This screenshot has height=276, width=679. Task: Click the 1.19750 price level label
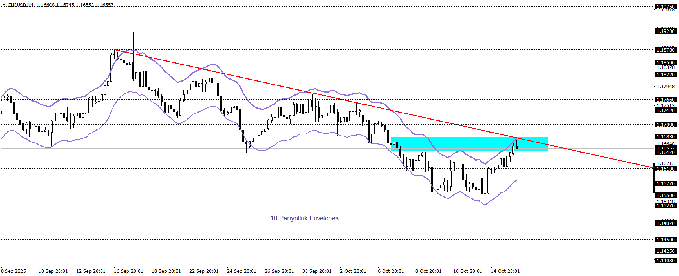click(666, 7)
